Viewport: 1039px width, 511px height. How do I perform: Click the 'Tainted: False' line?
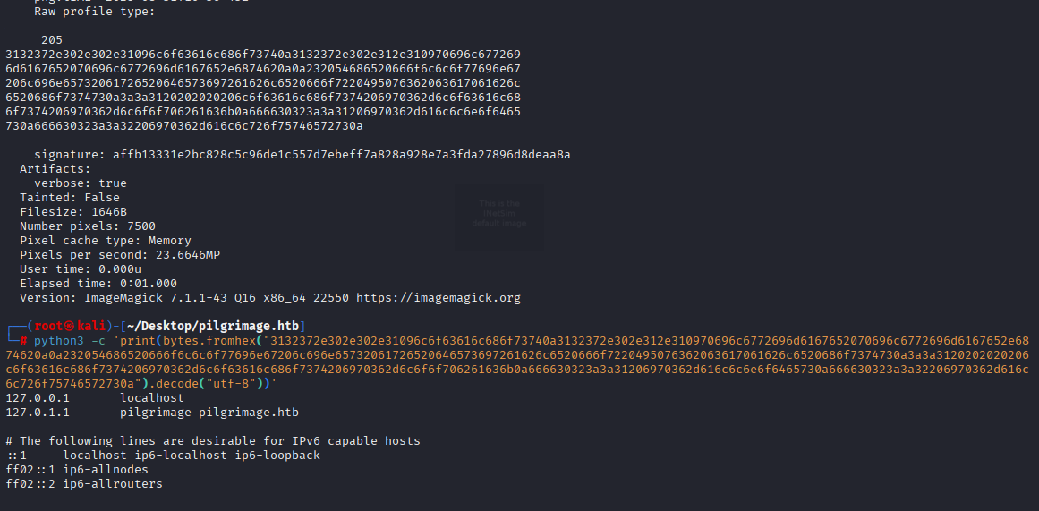(x=70, y=198)
